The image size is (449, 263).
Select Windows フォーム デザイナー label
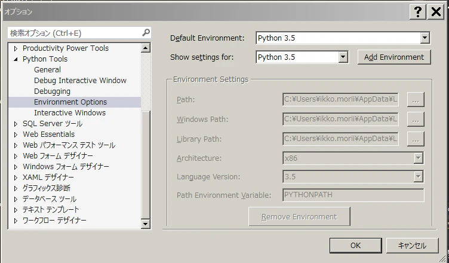[x=66, y=167]
